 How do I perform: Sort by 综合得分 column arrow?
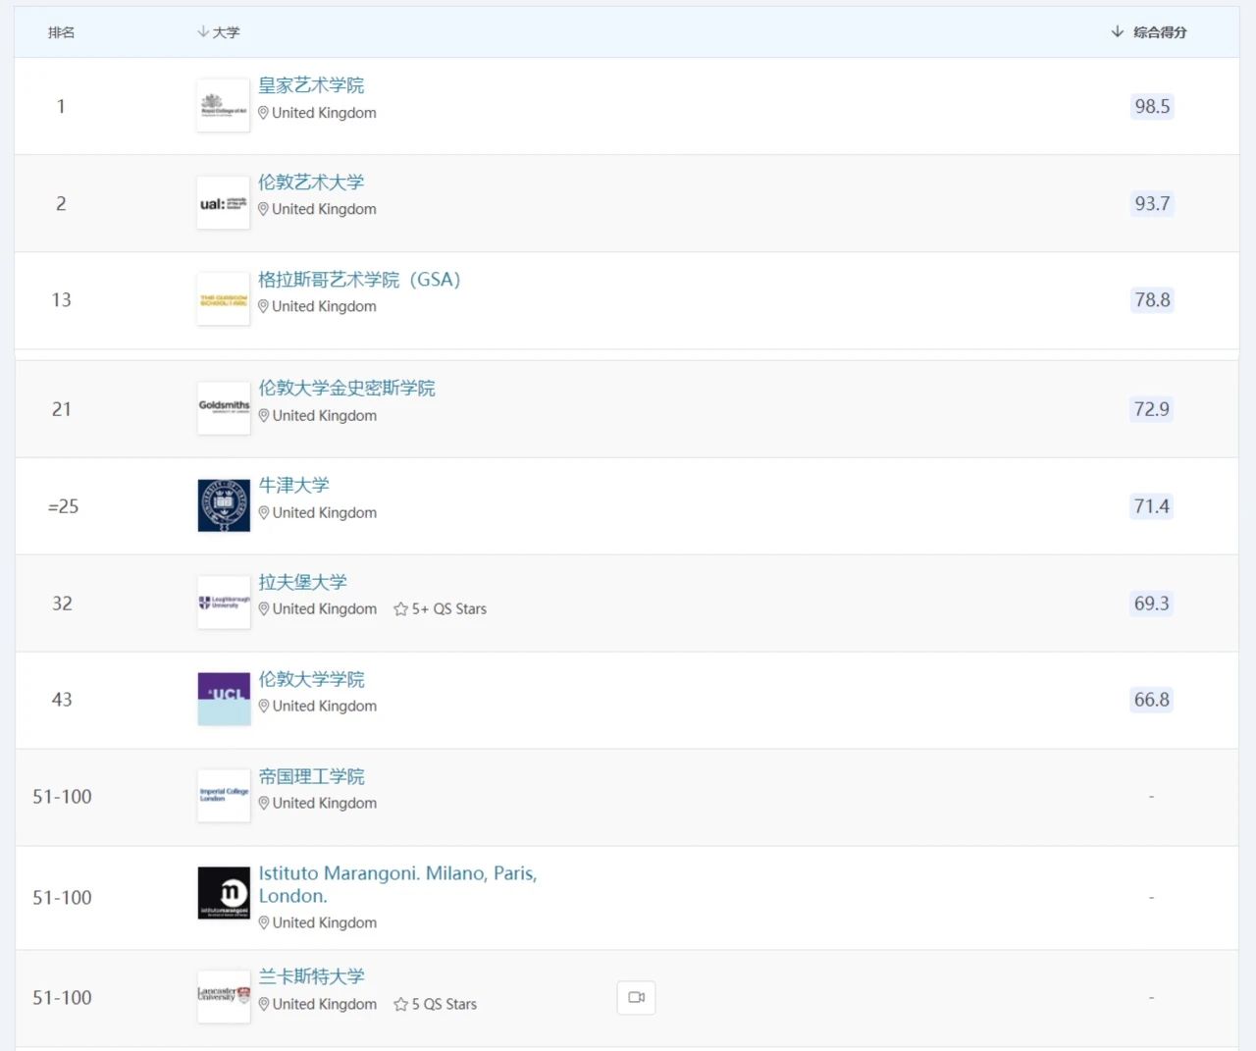point(1117,31)
